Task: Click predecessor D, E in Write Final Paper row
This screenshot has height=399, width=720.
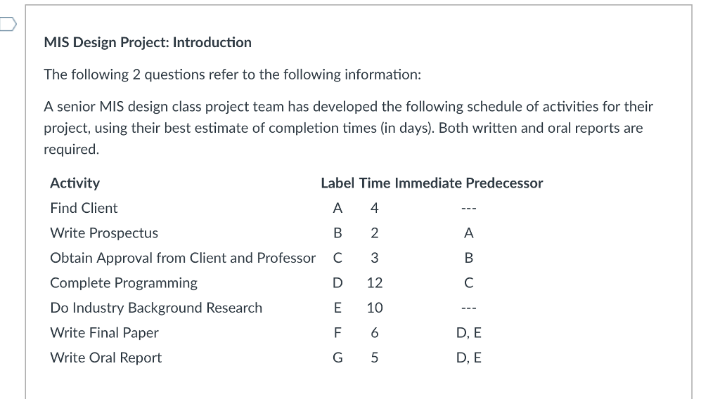Action: [x=469, y=333]
